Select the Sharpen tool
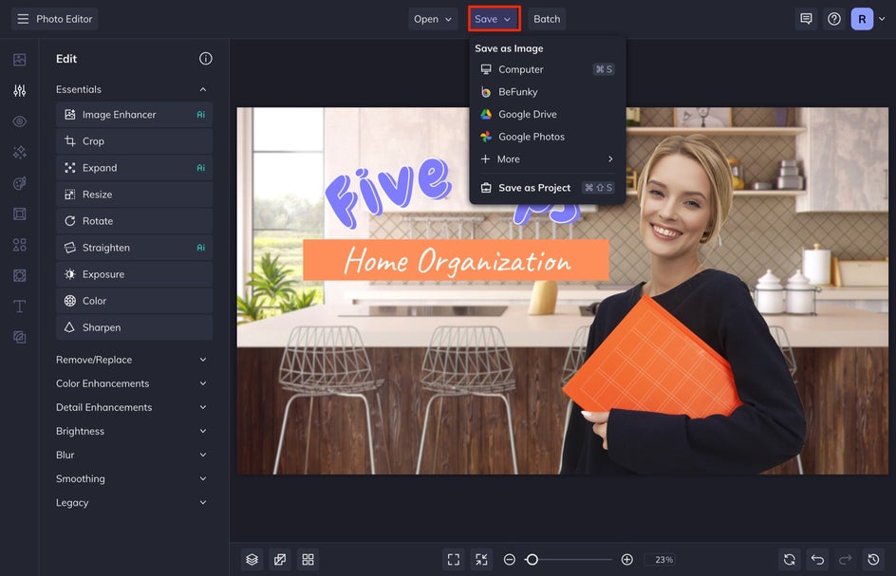This screenshot has width=896, height=576. point(134,327)
